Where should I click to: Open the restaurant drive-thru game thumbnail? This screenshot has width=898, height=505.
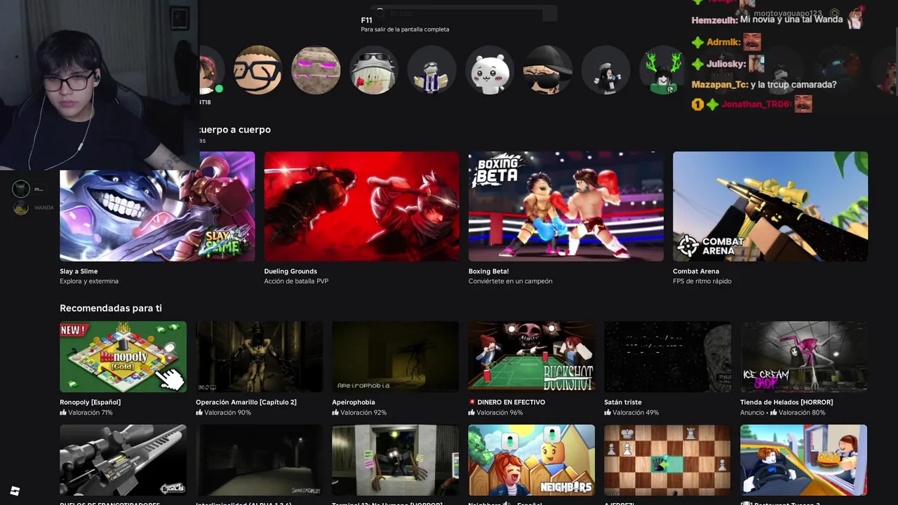[x=803, y=459]
